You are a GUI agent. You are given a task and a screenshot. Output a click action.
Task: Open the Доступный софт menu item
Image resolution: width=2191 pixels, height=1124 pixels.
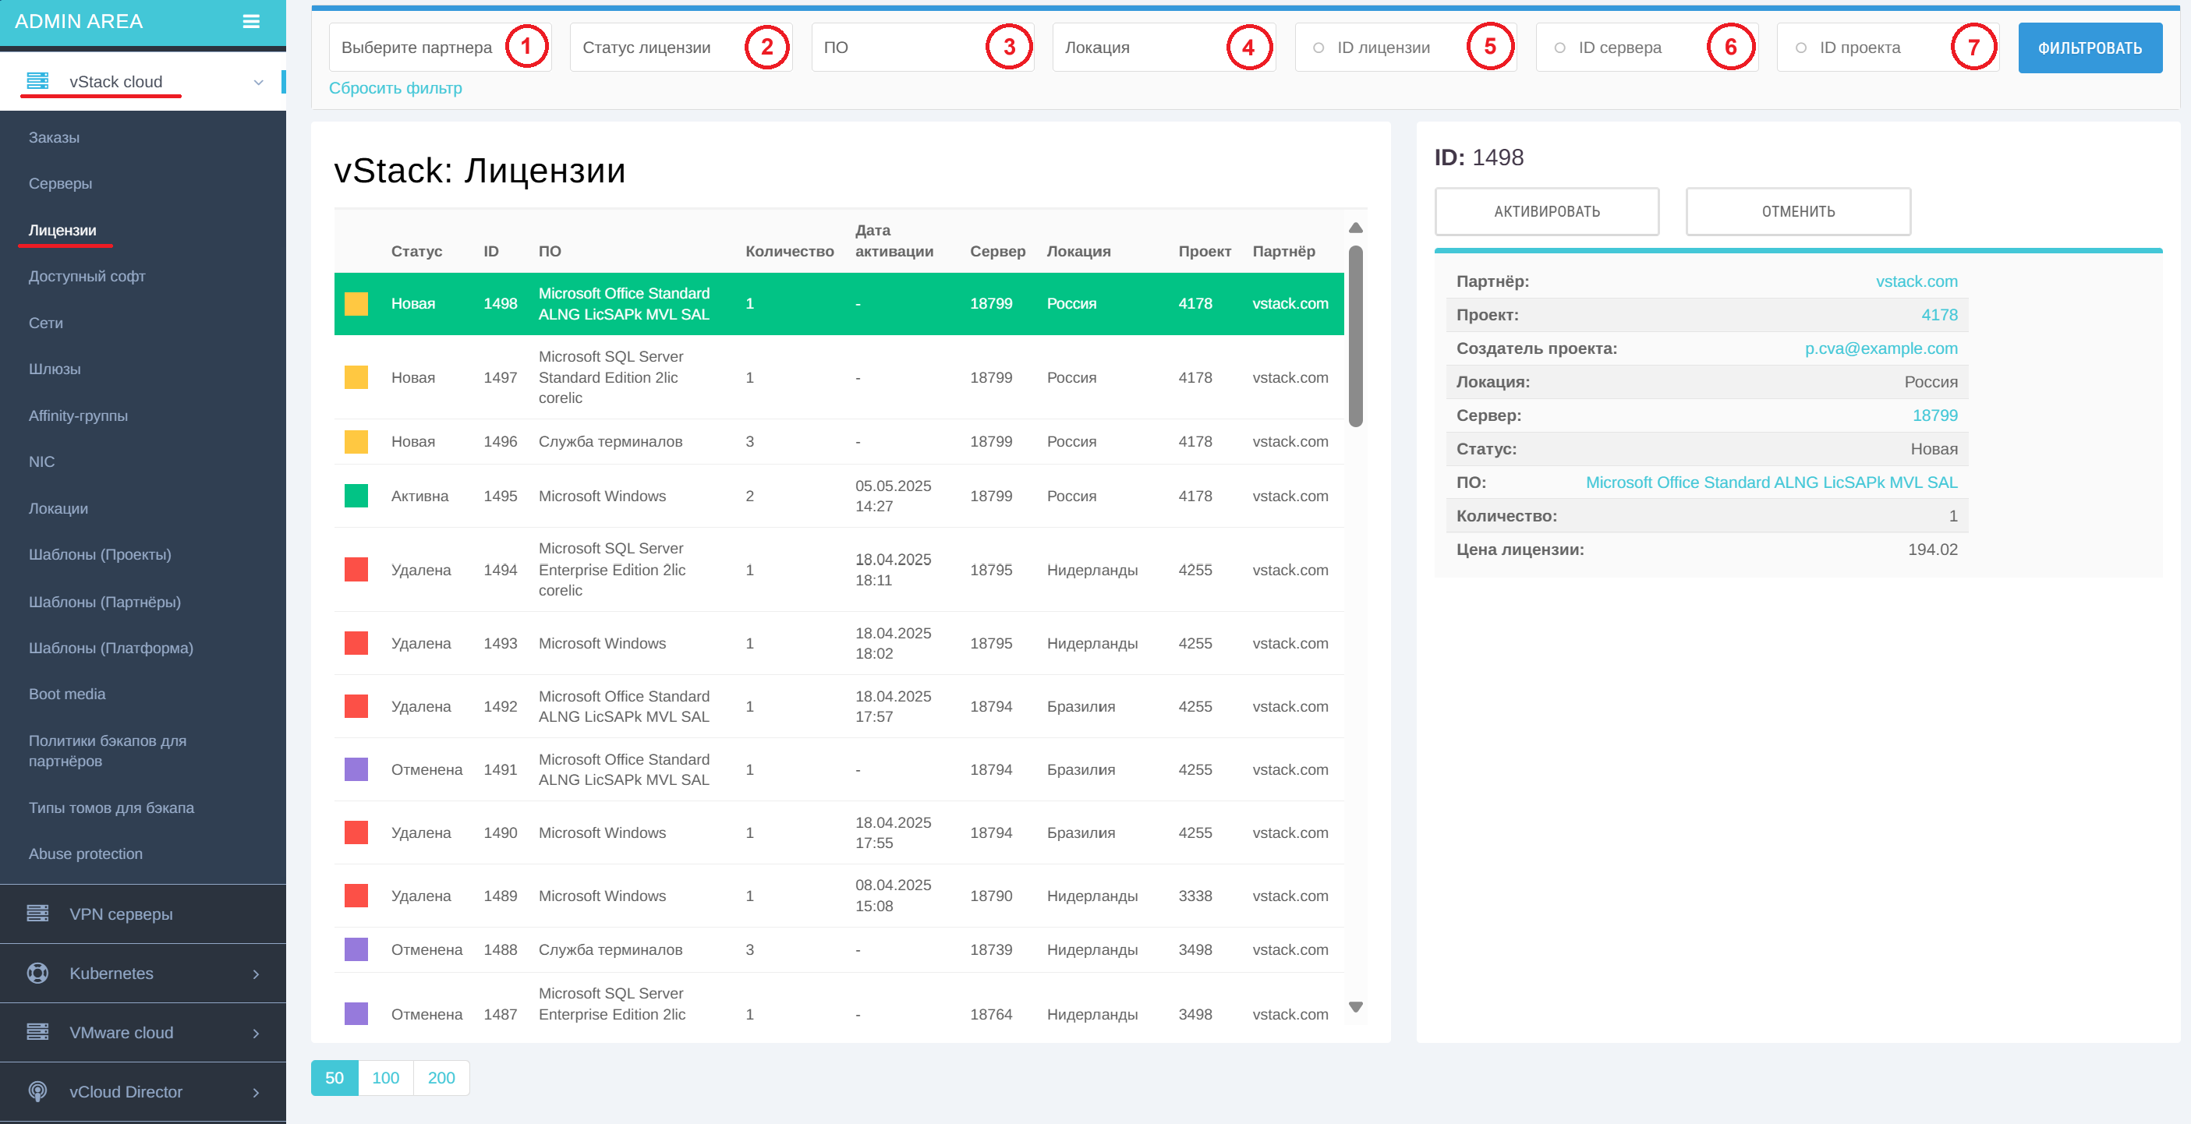pos(87,277)
